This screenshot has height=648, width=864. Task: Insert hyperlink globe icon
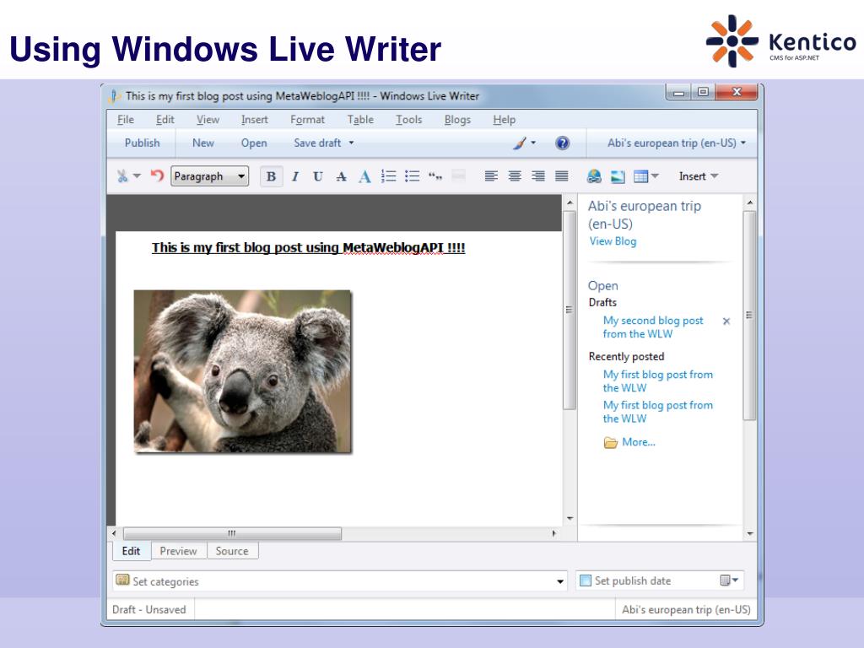point(594,176)
